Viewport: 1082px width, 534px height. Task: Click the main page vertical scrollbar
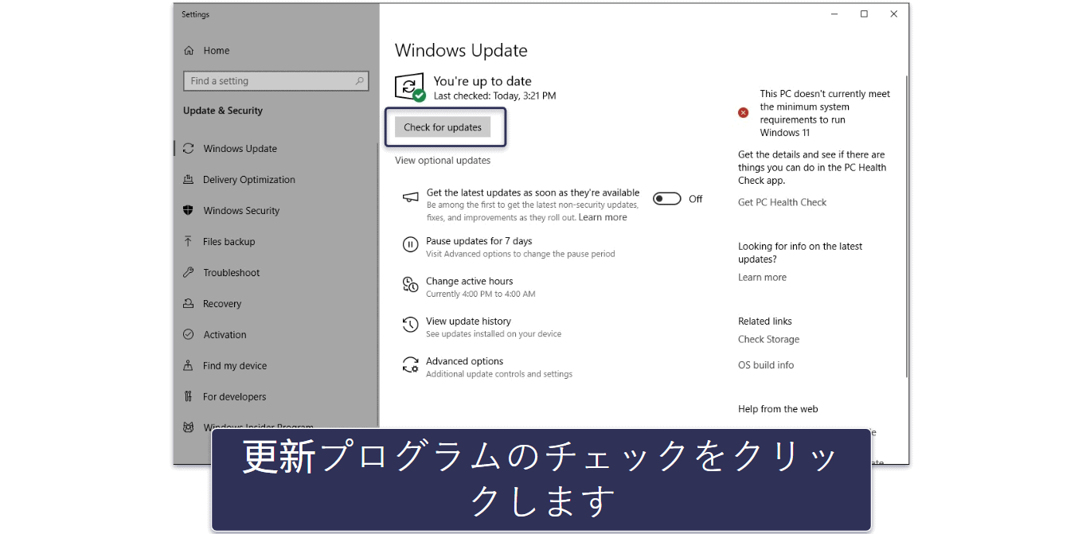906,227
